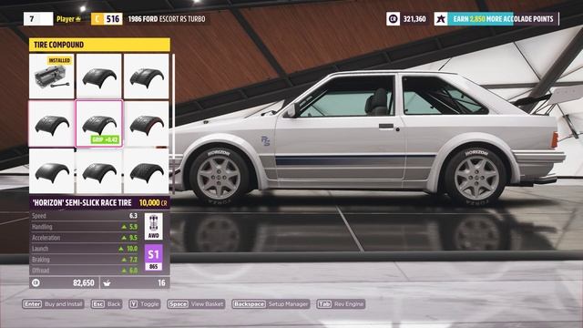Click the coin icon beside 82,650
The image size is (583, 328).
click(36, 282)
